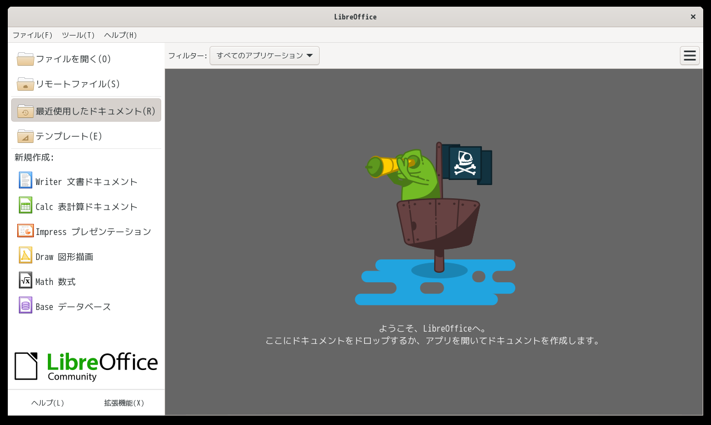Open the ヘルプ(H) menu in menu bar

(121, 35)
